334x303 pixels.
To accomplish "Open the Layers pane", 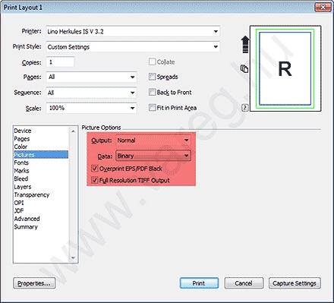I will (41, 187).
